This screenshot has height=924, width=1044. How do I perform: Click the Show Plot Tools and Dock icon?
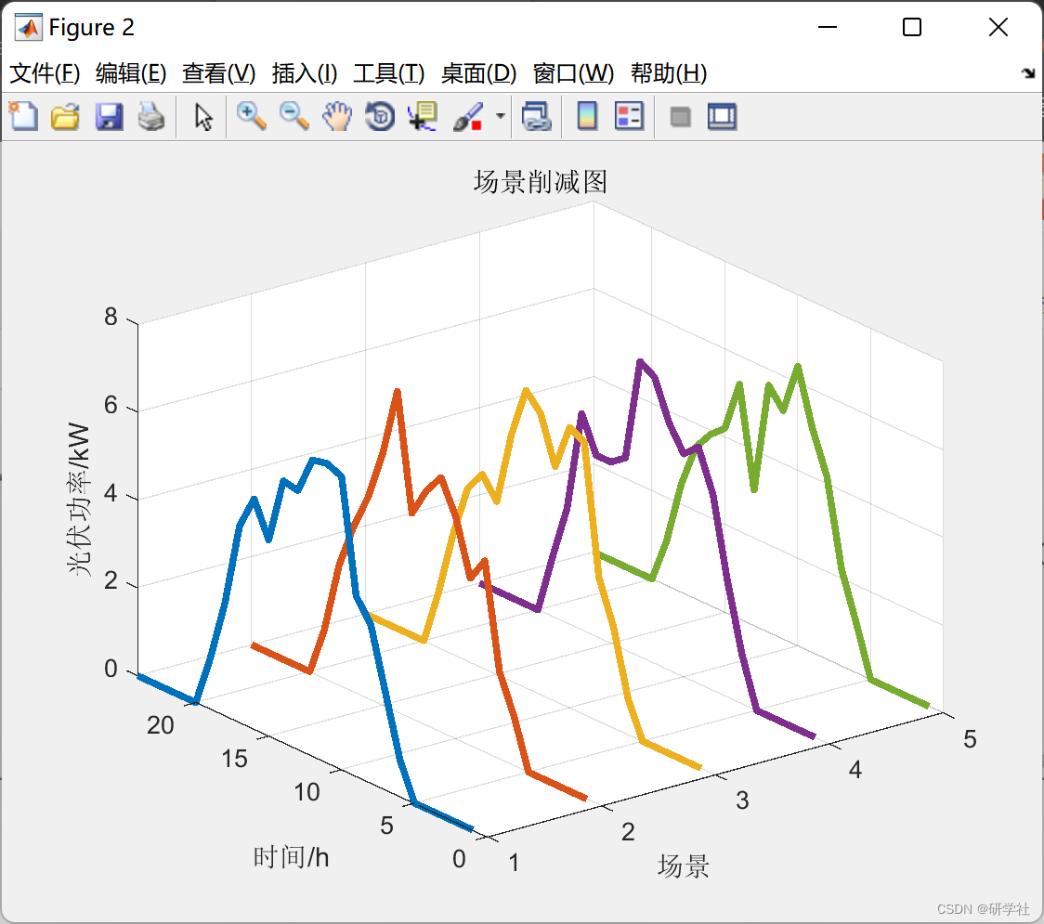[x=723, y=116]
